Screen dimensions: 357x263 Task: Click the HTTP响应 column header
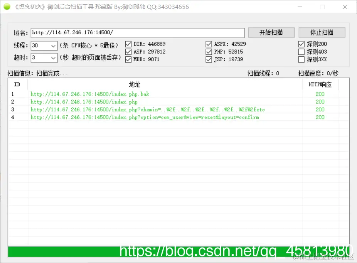click(320, 84)
